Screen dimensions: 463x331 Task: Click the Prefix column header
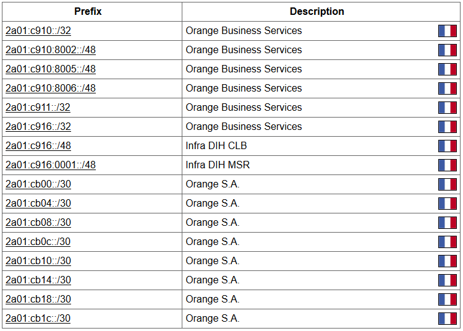[x=88, y=12]
